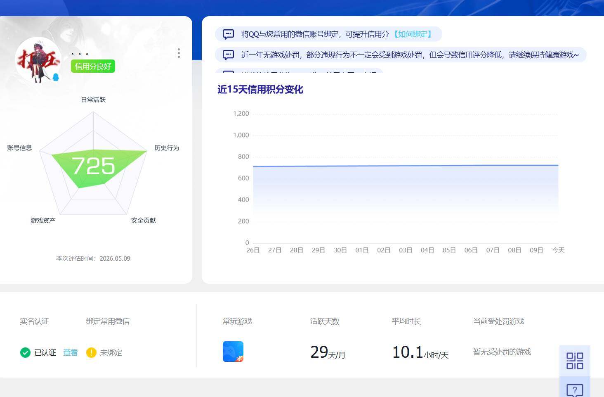Click the QQ penguin badge on avatar
Viewport: 604px width, 397px height.
click(x=56, y=77)
